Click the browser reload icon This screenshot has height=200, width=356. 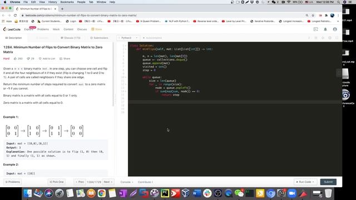tap(15, 16)
